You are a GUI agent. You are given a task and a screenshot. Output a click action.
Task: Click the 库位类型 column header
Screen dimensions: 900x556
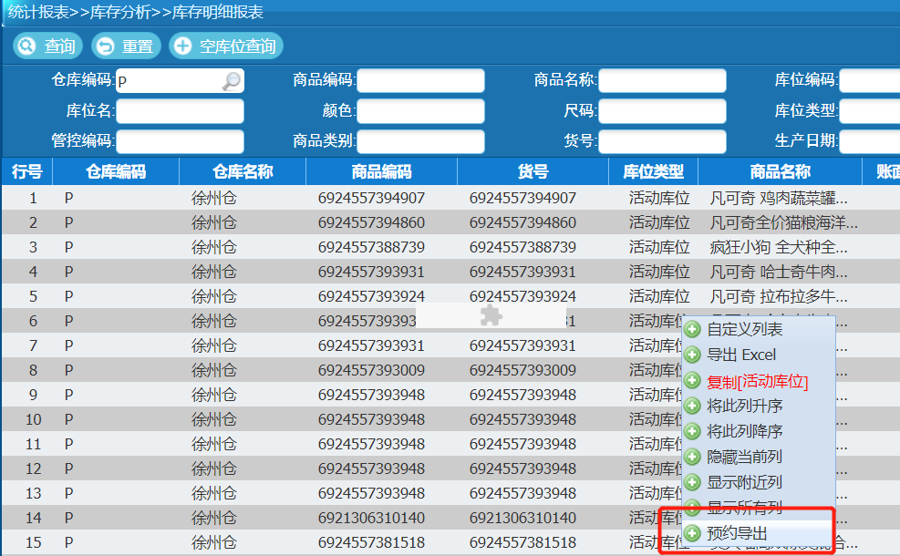coord(654,171)
